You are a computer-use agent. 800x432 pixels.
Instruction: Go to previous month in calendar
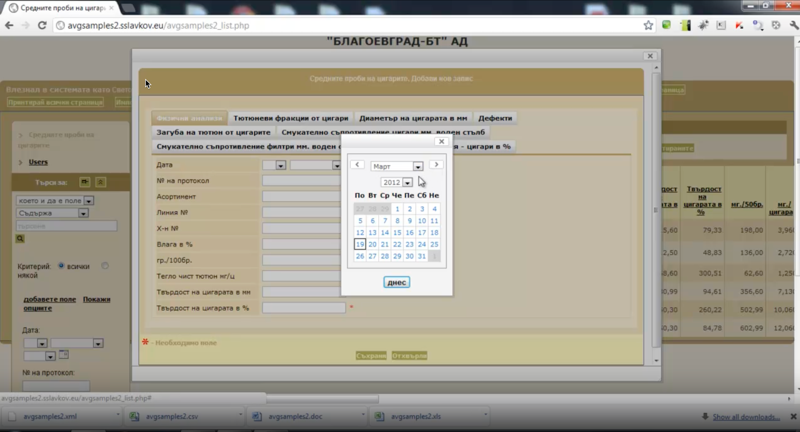click(x=357, y=164)
